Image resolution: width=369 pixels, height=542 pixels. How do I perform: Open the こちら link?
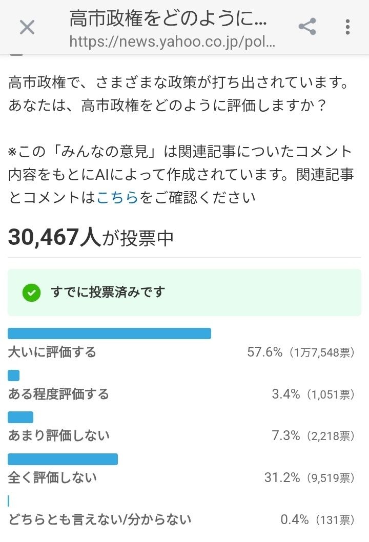117,197
